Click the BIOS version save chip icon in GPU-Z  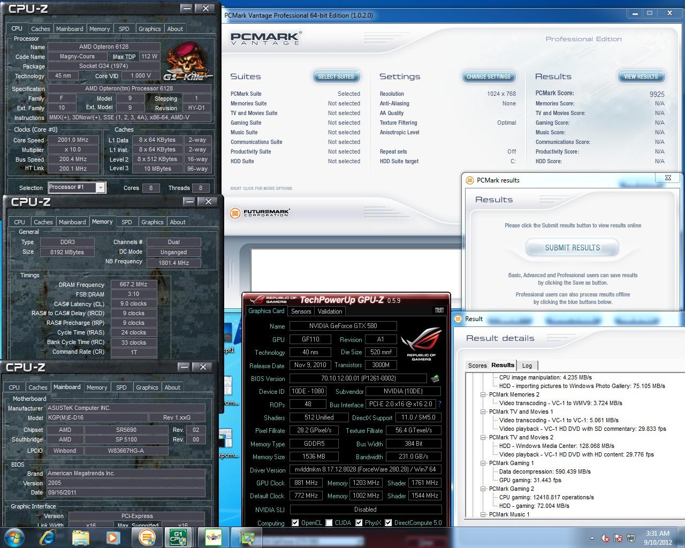[435, 378]
